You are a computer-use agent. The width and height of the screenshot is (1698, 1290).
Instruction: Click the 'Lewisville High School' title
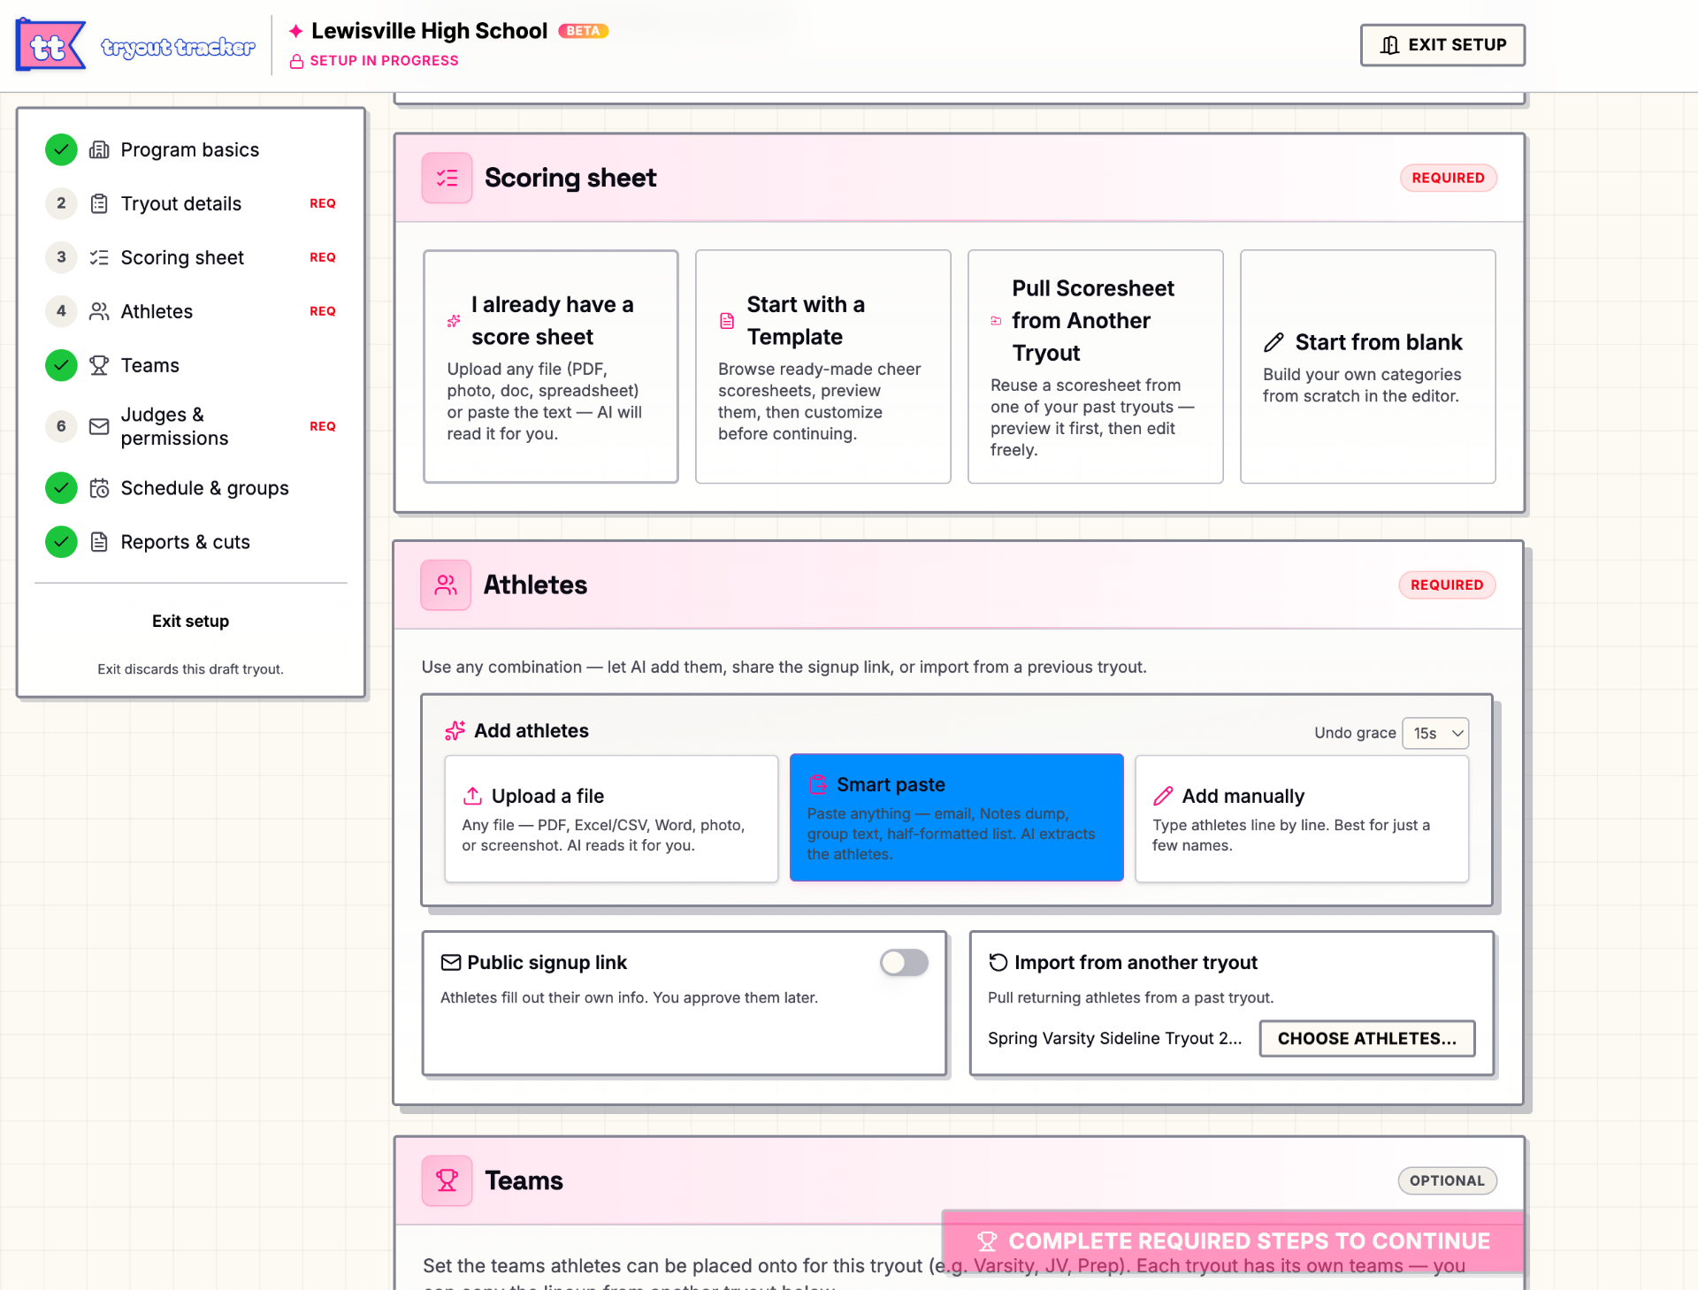[430, 31]
